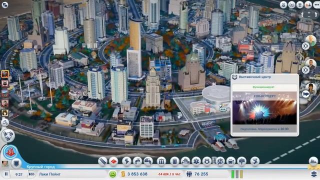Click the blimp icon under the woman advisor
Screen dimensions: 320x180
pyautogui.click(x=305, y=94)
